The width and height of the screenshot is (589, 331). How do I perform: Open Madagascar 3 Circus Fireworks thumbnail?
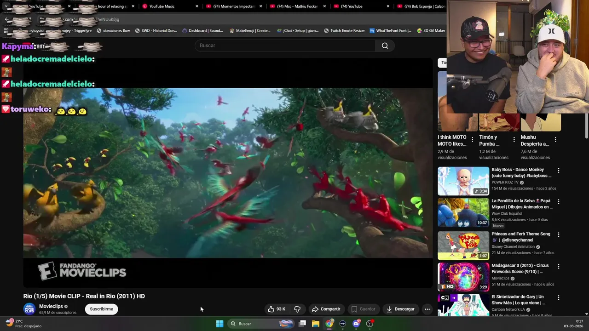pos(463,277)
